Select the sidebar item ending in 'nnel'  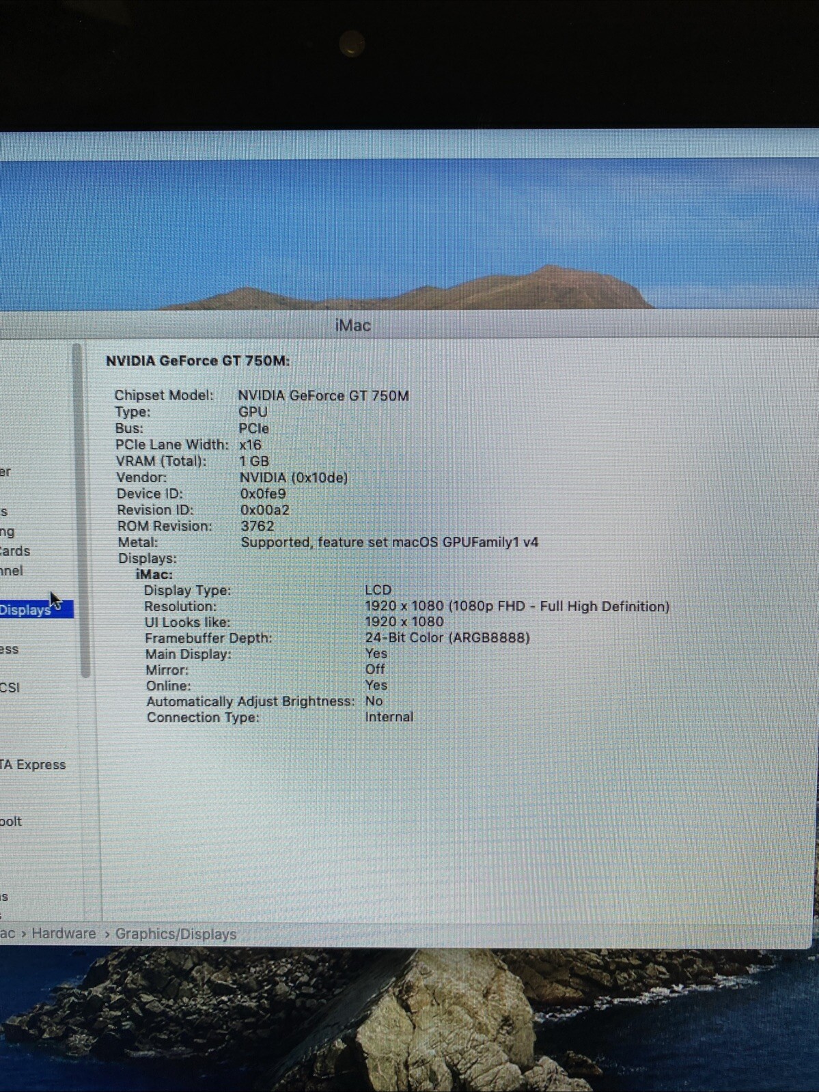click(12, 571)
